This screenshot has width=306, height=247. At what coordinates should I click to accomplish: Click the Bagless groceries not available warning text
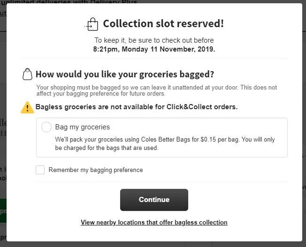point(137,107)
